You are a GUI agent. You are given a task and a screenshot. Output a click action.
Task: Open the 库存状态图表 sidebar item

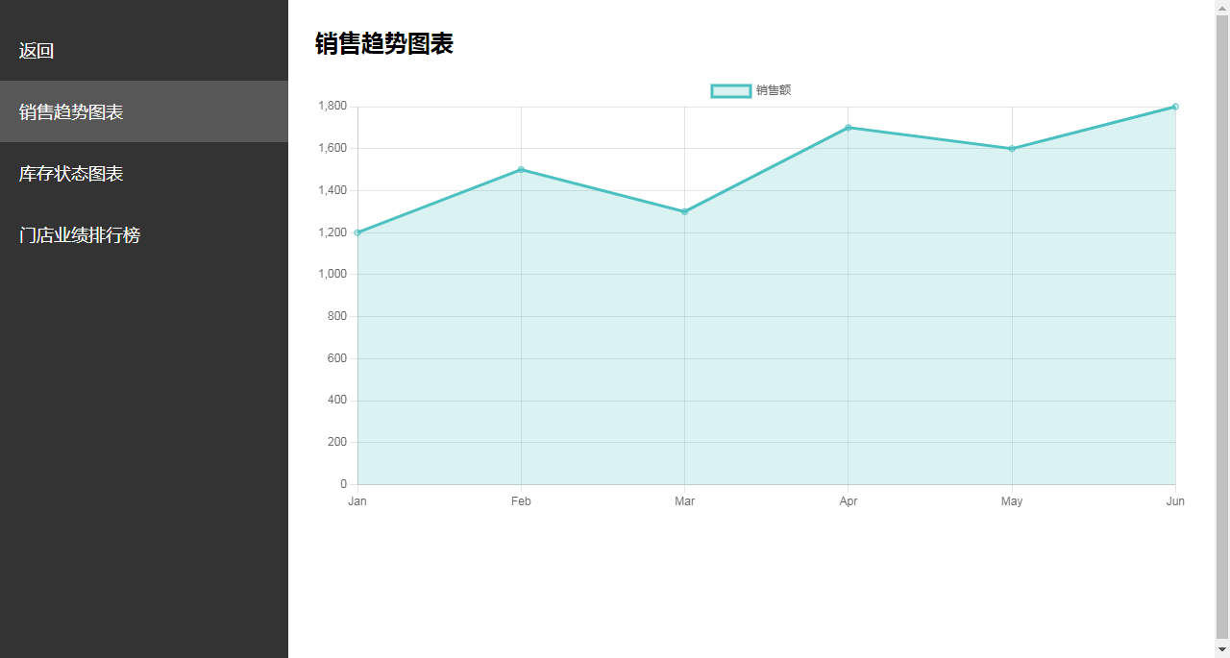[144, 173]
